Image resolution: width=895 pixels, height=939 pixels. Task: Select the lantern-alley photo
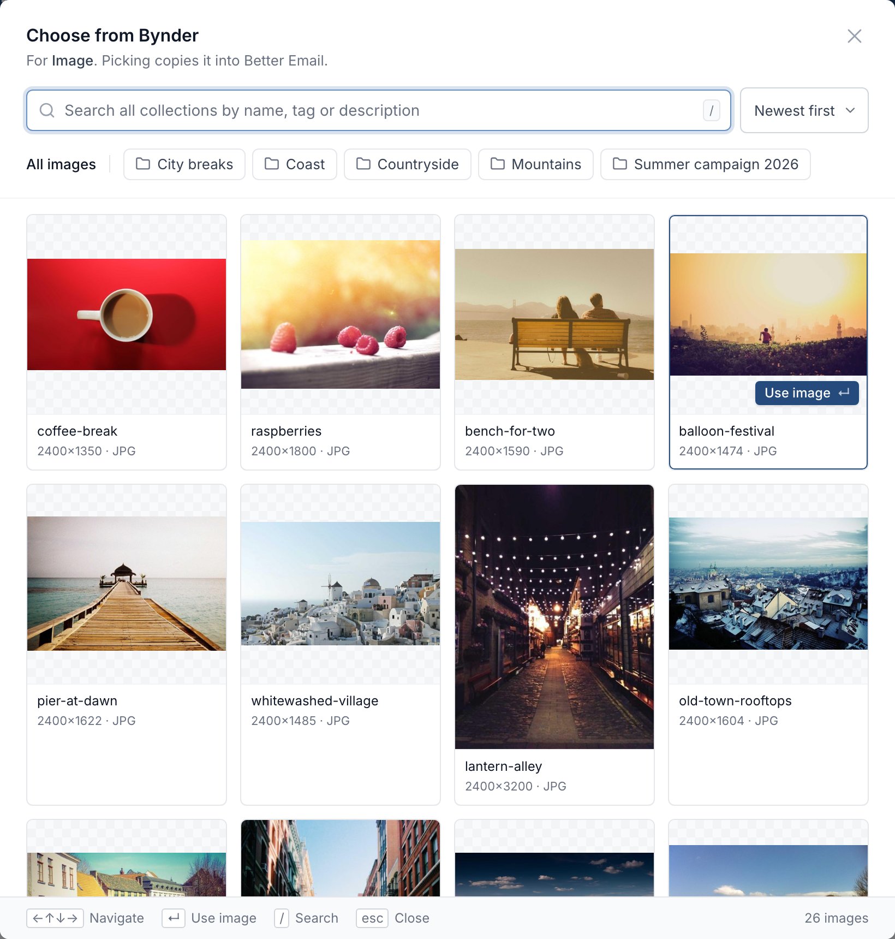tap(554, 617)
